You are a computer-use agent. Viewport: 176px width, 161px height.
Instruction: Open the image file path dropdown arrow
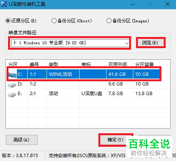coord(127,43)
